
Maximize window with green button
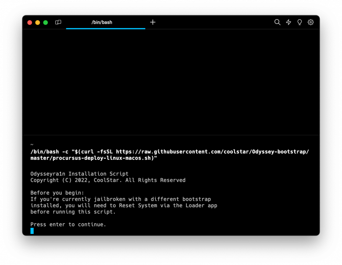(45, 22)
